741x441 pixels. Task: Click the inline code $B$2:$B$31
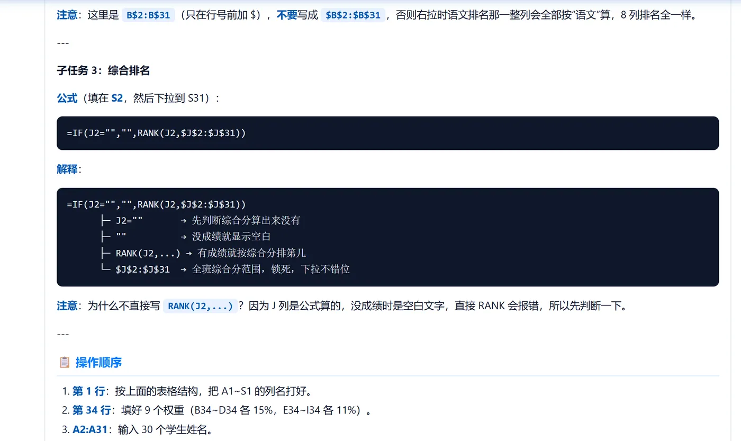353,15
